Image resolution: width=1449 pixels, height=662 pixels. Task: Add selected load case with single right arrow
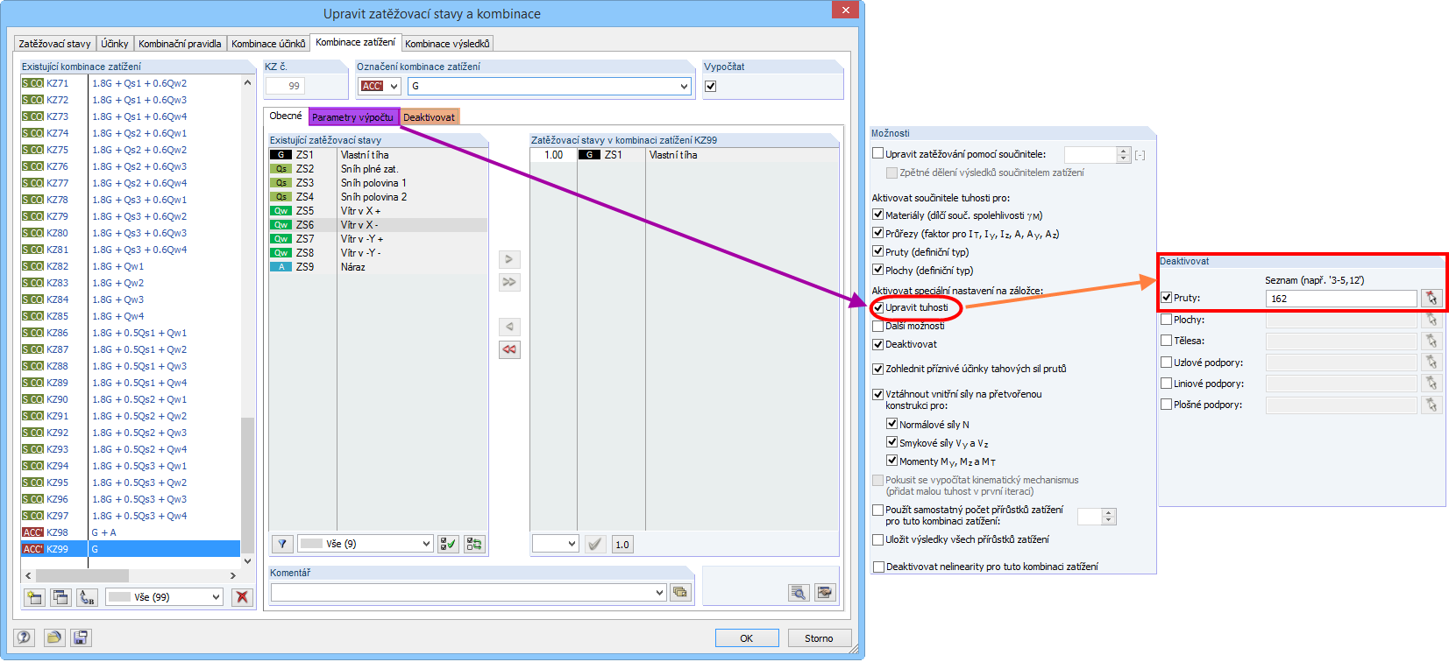pos(509,259)
